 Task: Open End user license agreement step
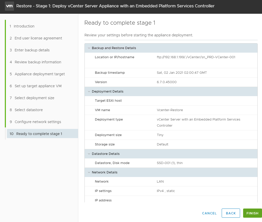[x=38, y=38]
